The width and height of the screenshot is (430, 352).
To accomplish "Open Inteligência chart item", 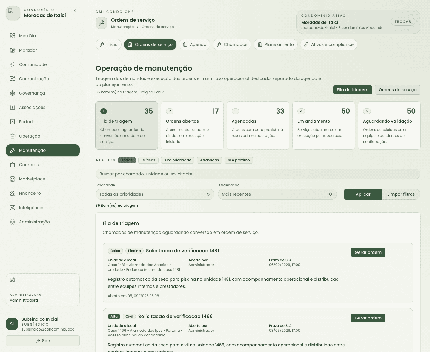I will click(43, 208).
